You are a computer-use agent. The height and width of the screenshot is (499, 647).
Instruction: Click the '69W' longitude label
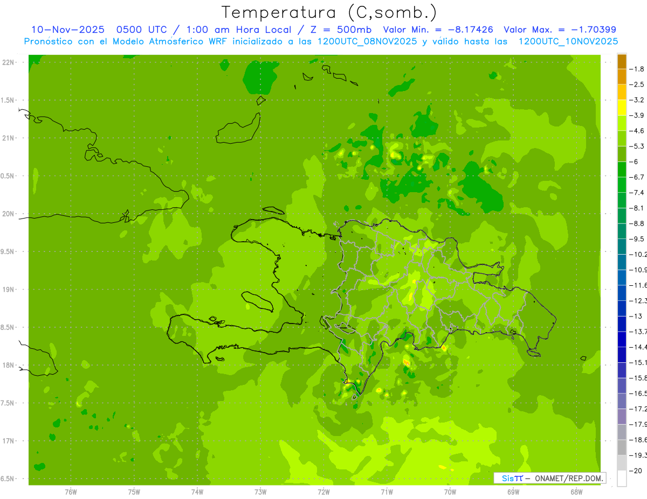(513, 492)
